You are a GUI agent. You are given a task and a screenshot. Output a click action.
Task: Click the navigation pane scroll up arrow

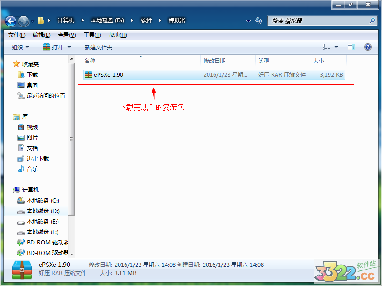coord(71,59)
